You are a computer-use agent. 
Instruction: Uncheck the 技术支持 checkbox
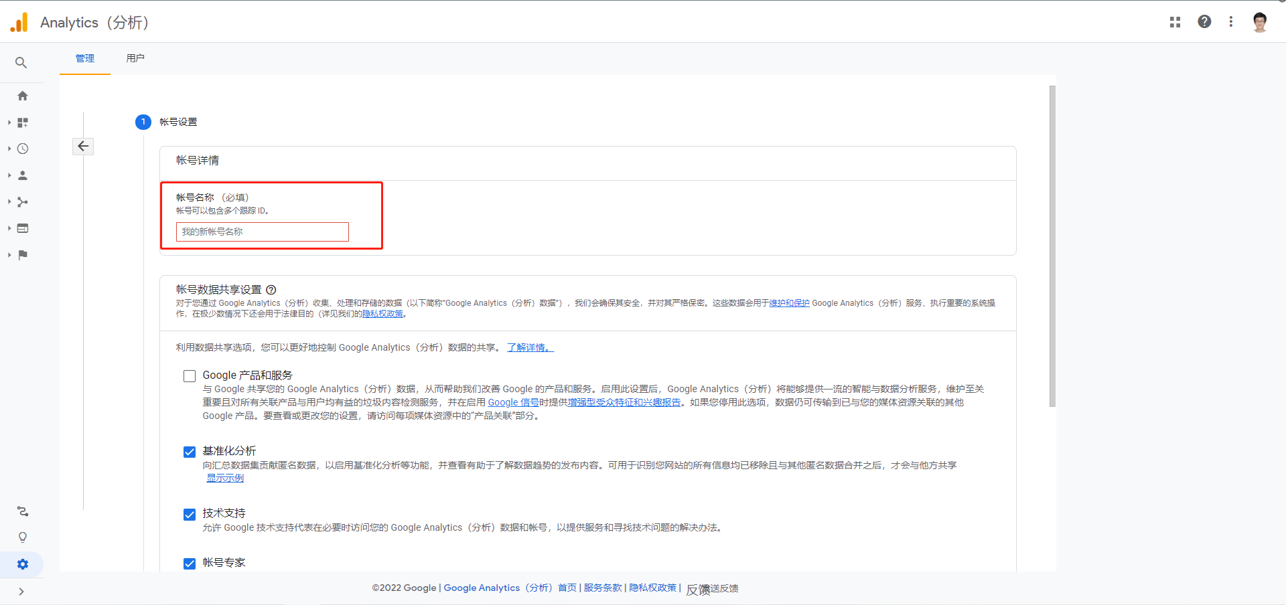tap(190, 514)
